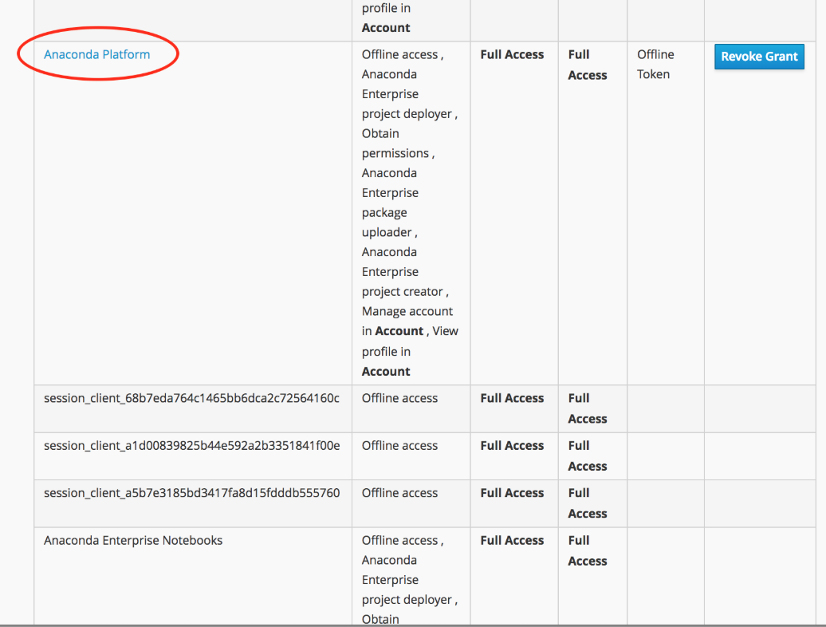Click the Revoke Grant button
This screenshot has height=627, width=826.
pyautogui.click(x=759, y=57)
